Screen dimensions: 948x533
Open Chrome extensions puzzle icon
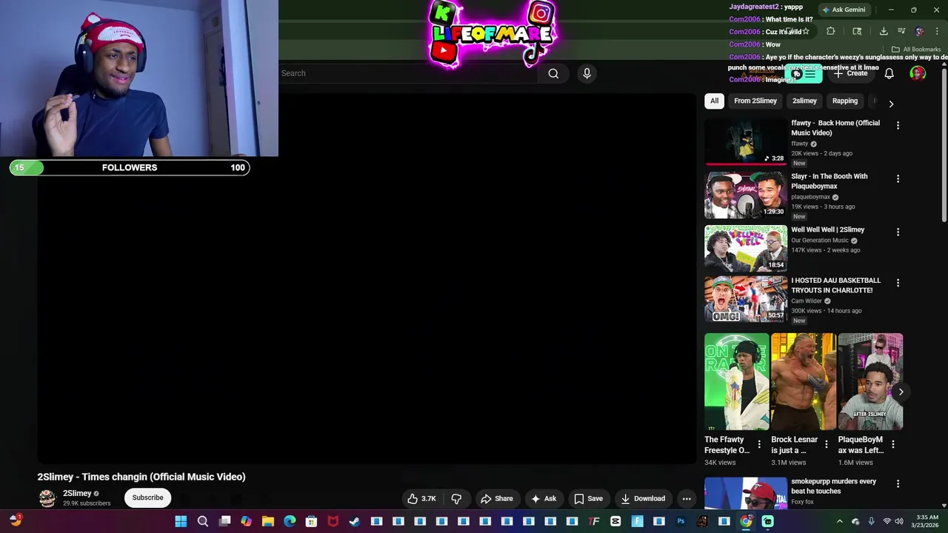coord(830,31)
